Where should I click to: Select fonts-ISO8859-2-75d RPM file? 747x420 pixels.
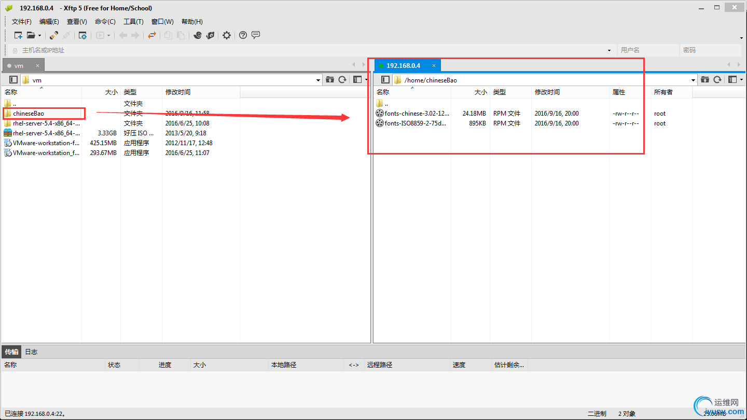[x=411, y=123]
